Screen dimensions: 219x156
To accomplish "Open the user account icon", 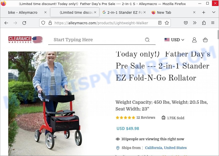I will [194, 40].
